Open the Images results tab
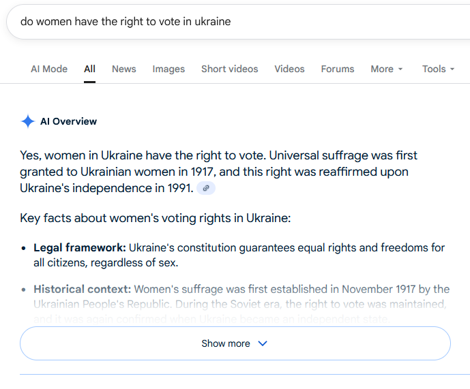 168,69
